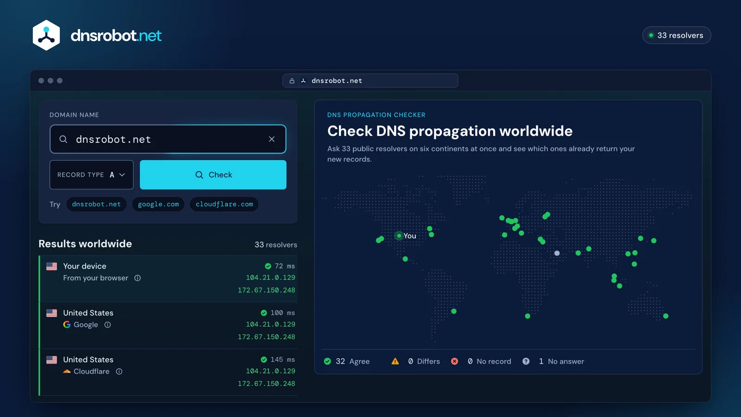Click the Results worldwide heading
Screen dimensions: 741x417
[85, 244]
